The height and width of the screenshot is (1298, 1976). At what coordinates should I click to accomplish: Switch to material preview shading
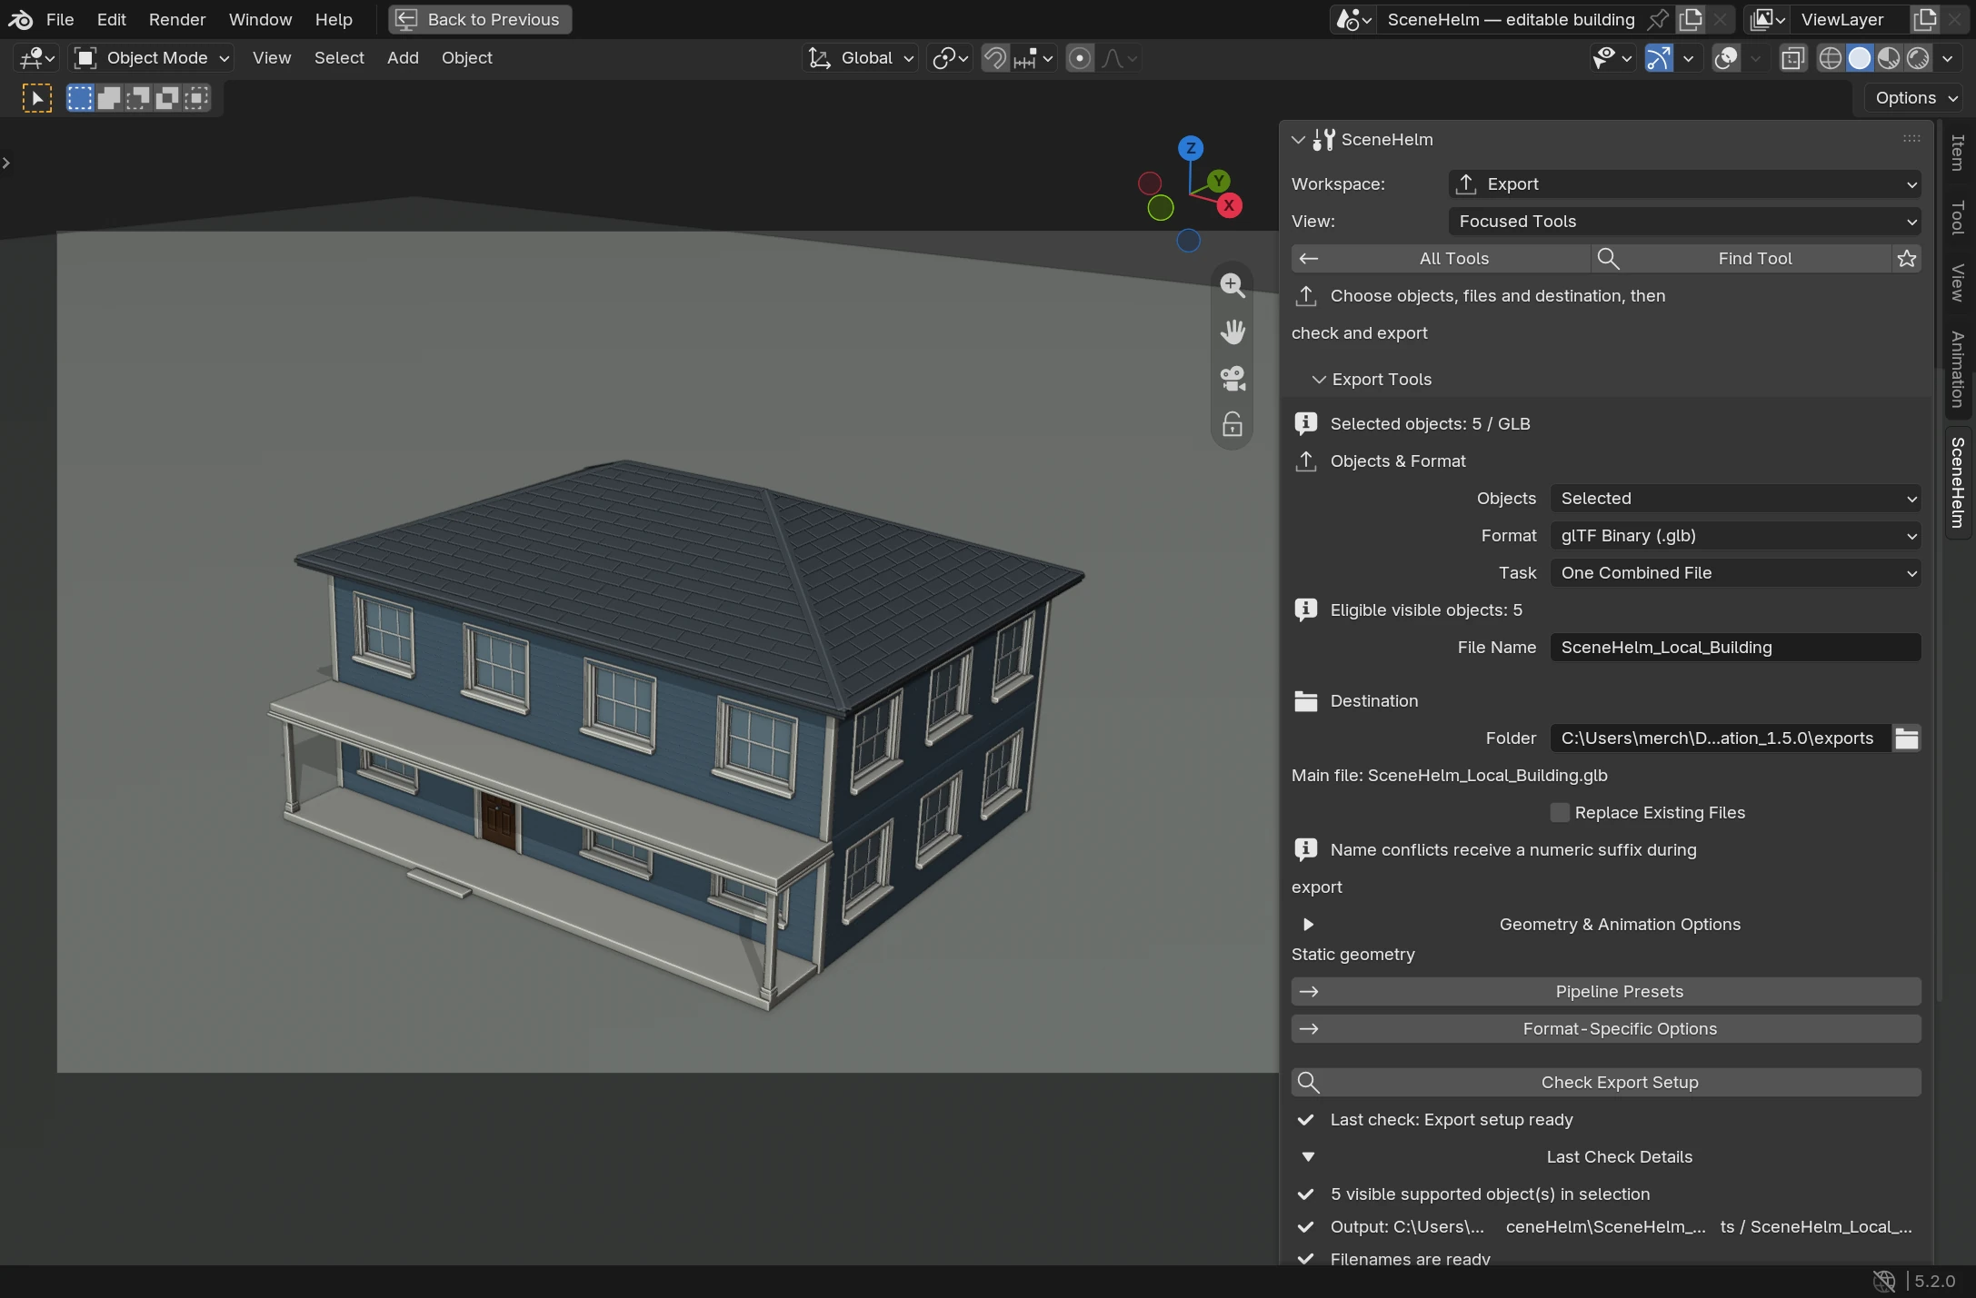(1888, 58)
